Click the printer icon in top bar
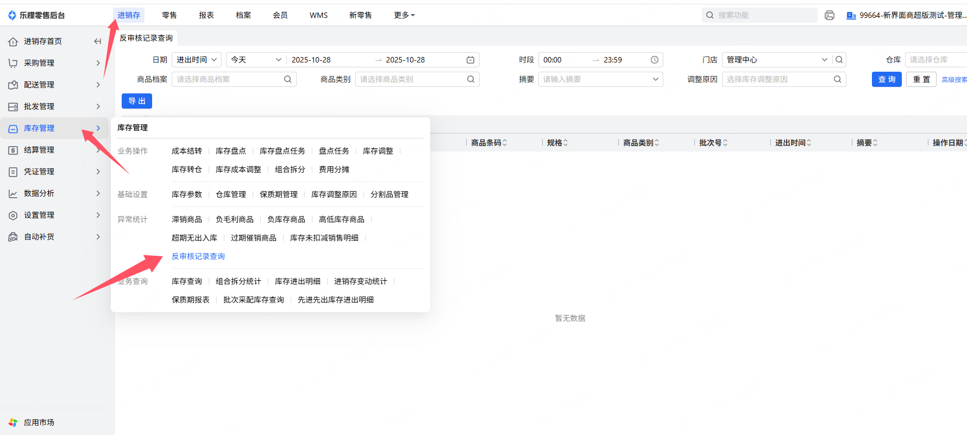 829,15
